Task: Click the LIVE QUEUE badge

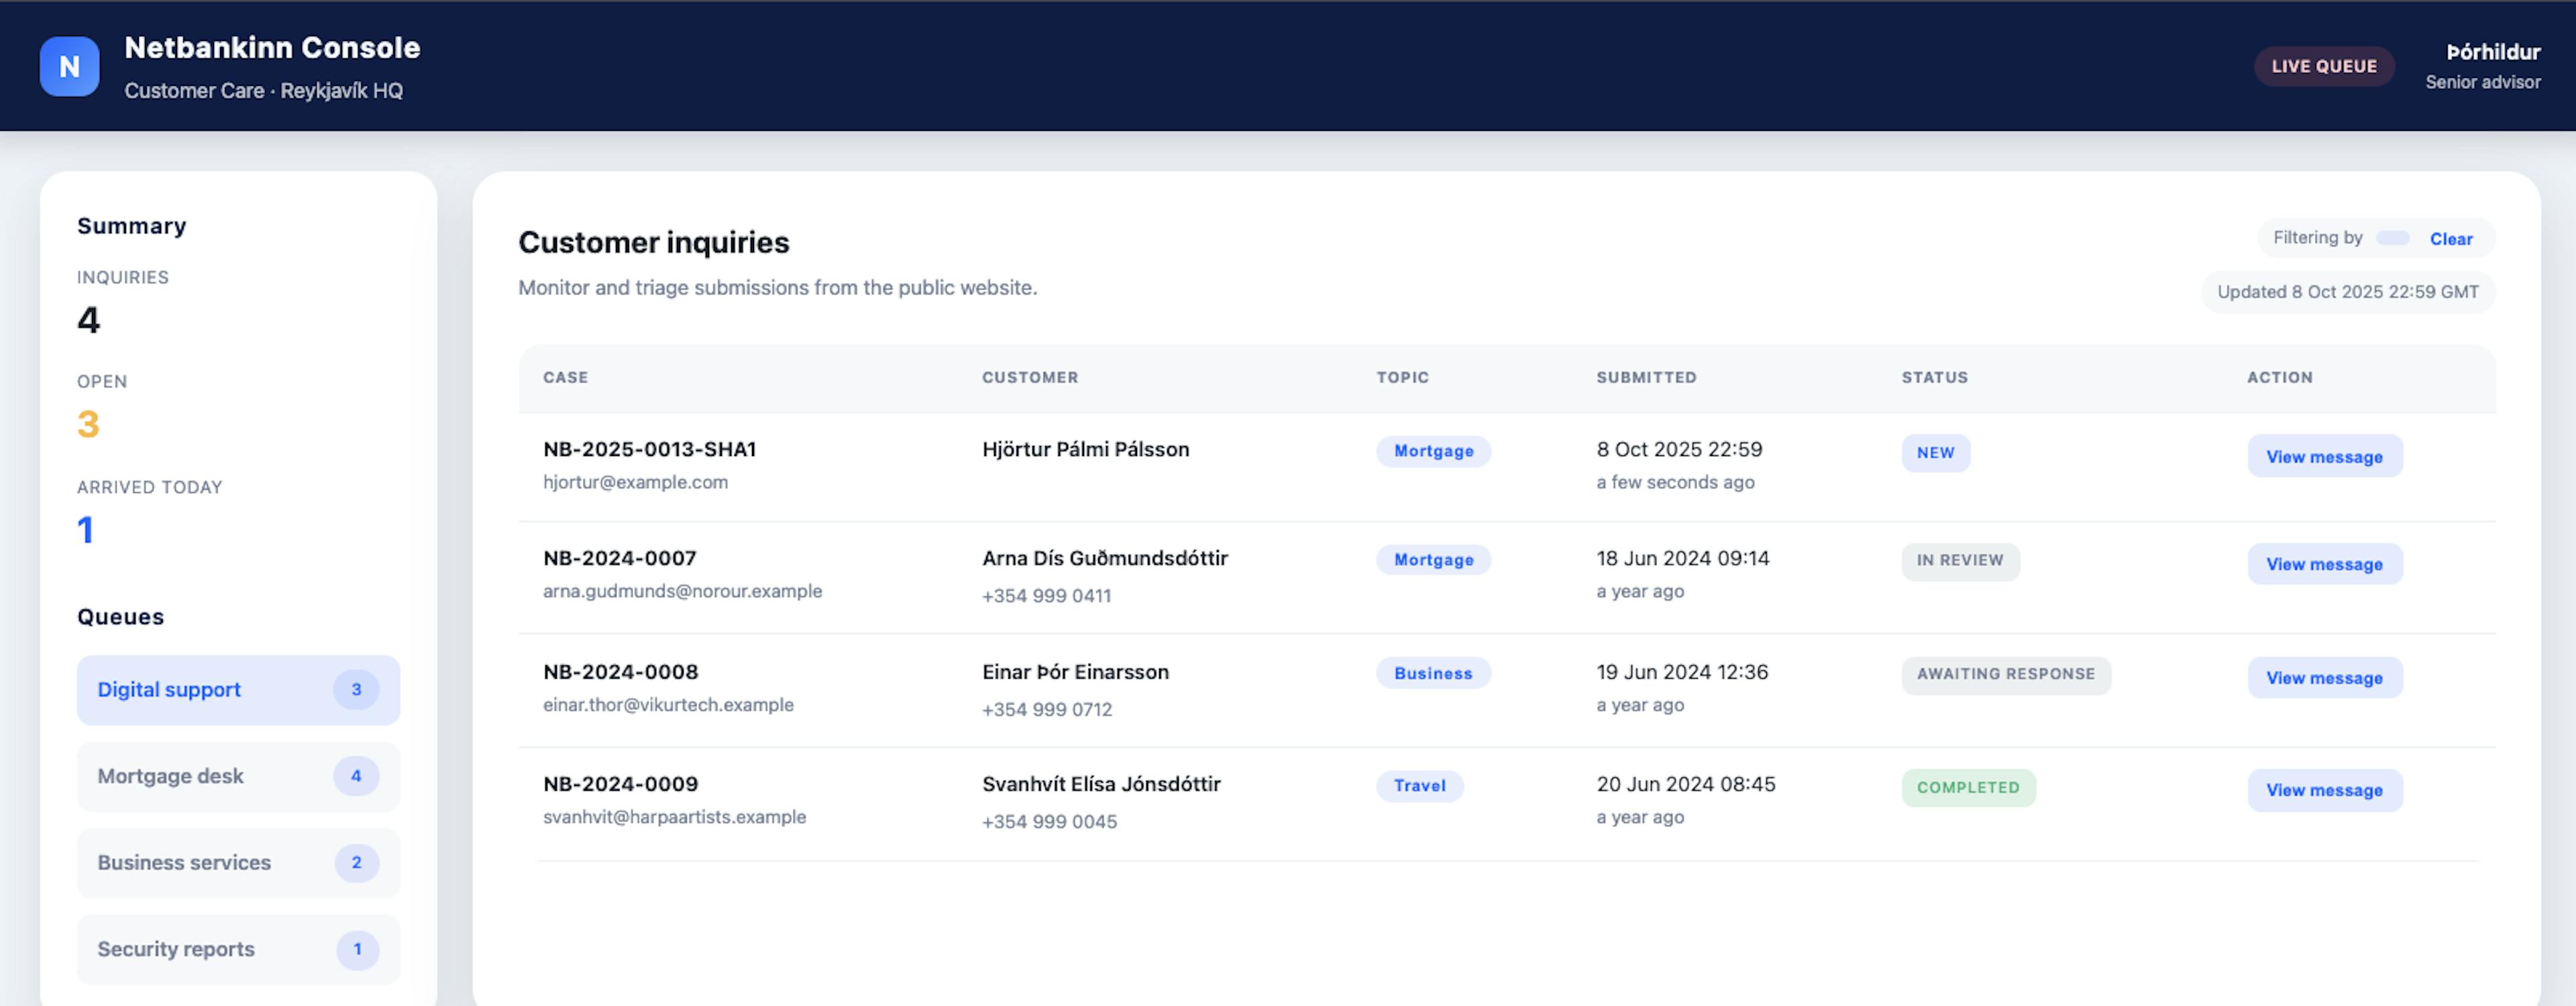Action: pyautogui.click(x=2323, y=66)
